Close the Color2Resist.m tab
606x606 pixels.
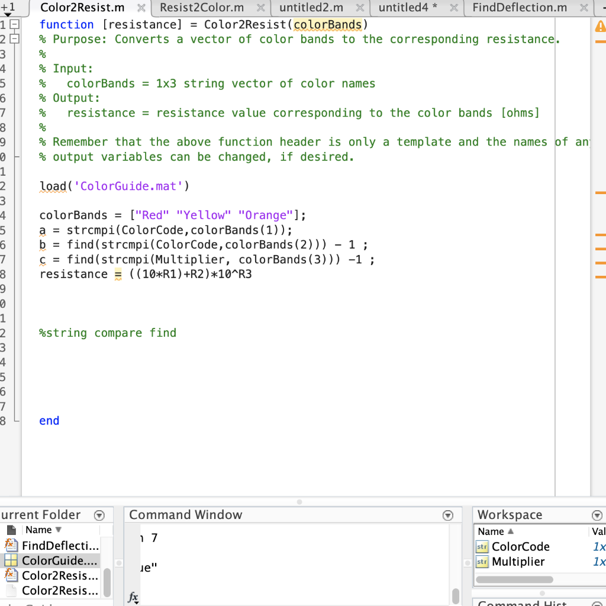(x=141, y=8)
